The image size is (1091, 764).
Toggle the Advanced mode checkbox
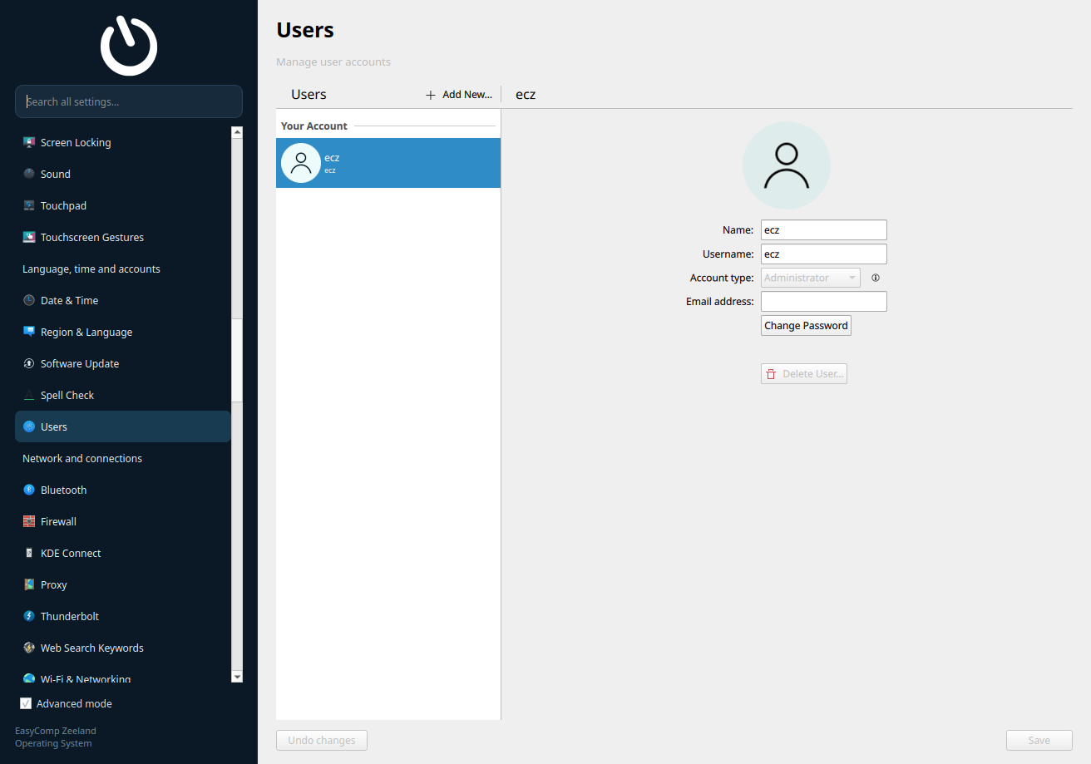point(26,703)
